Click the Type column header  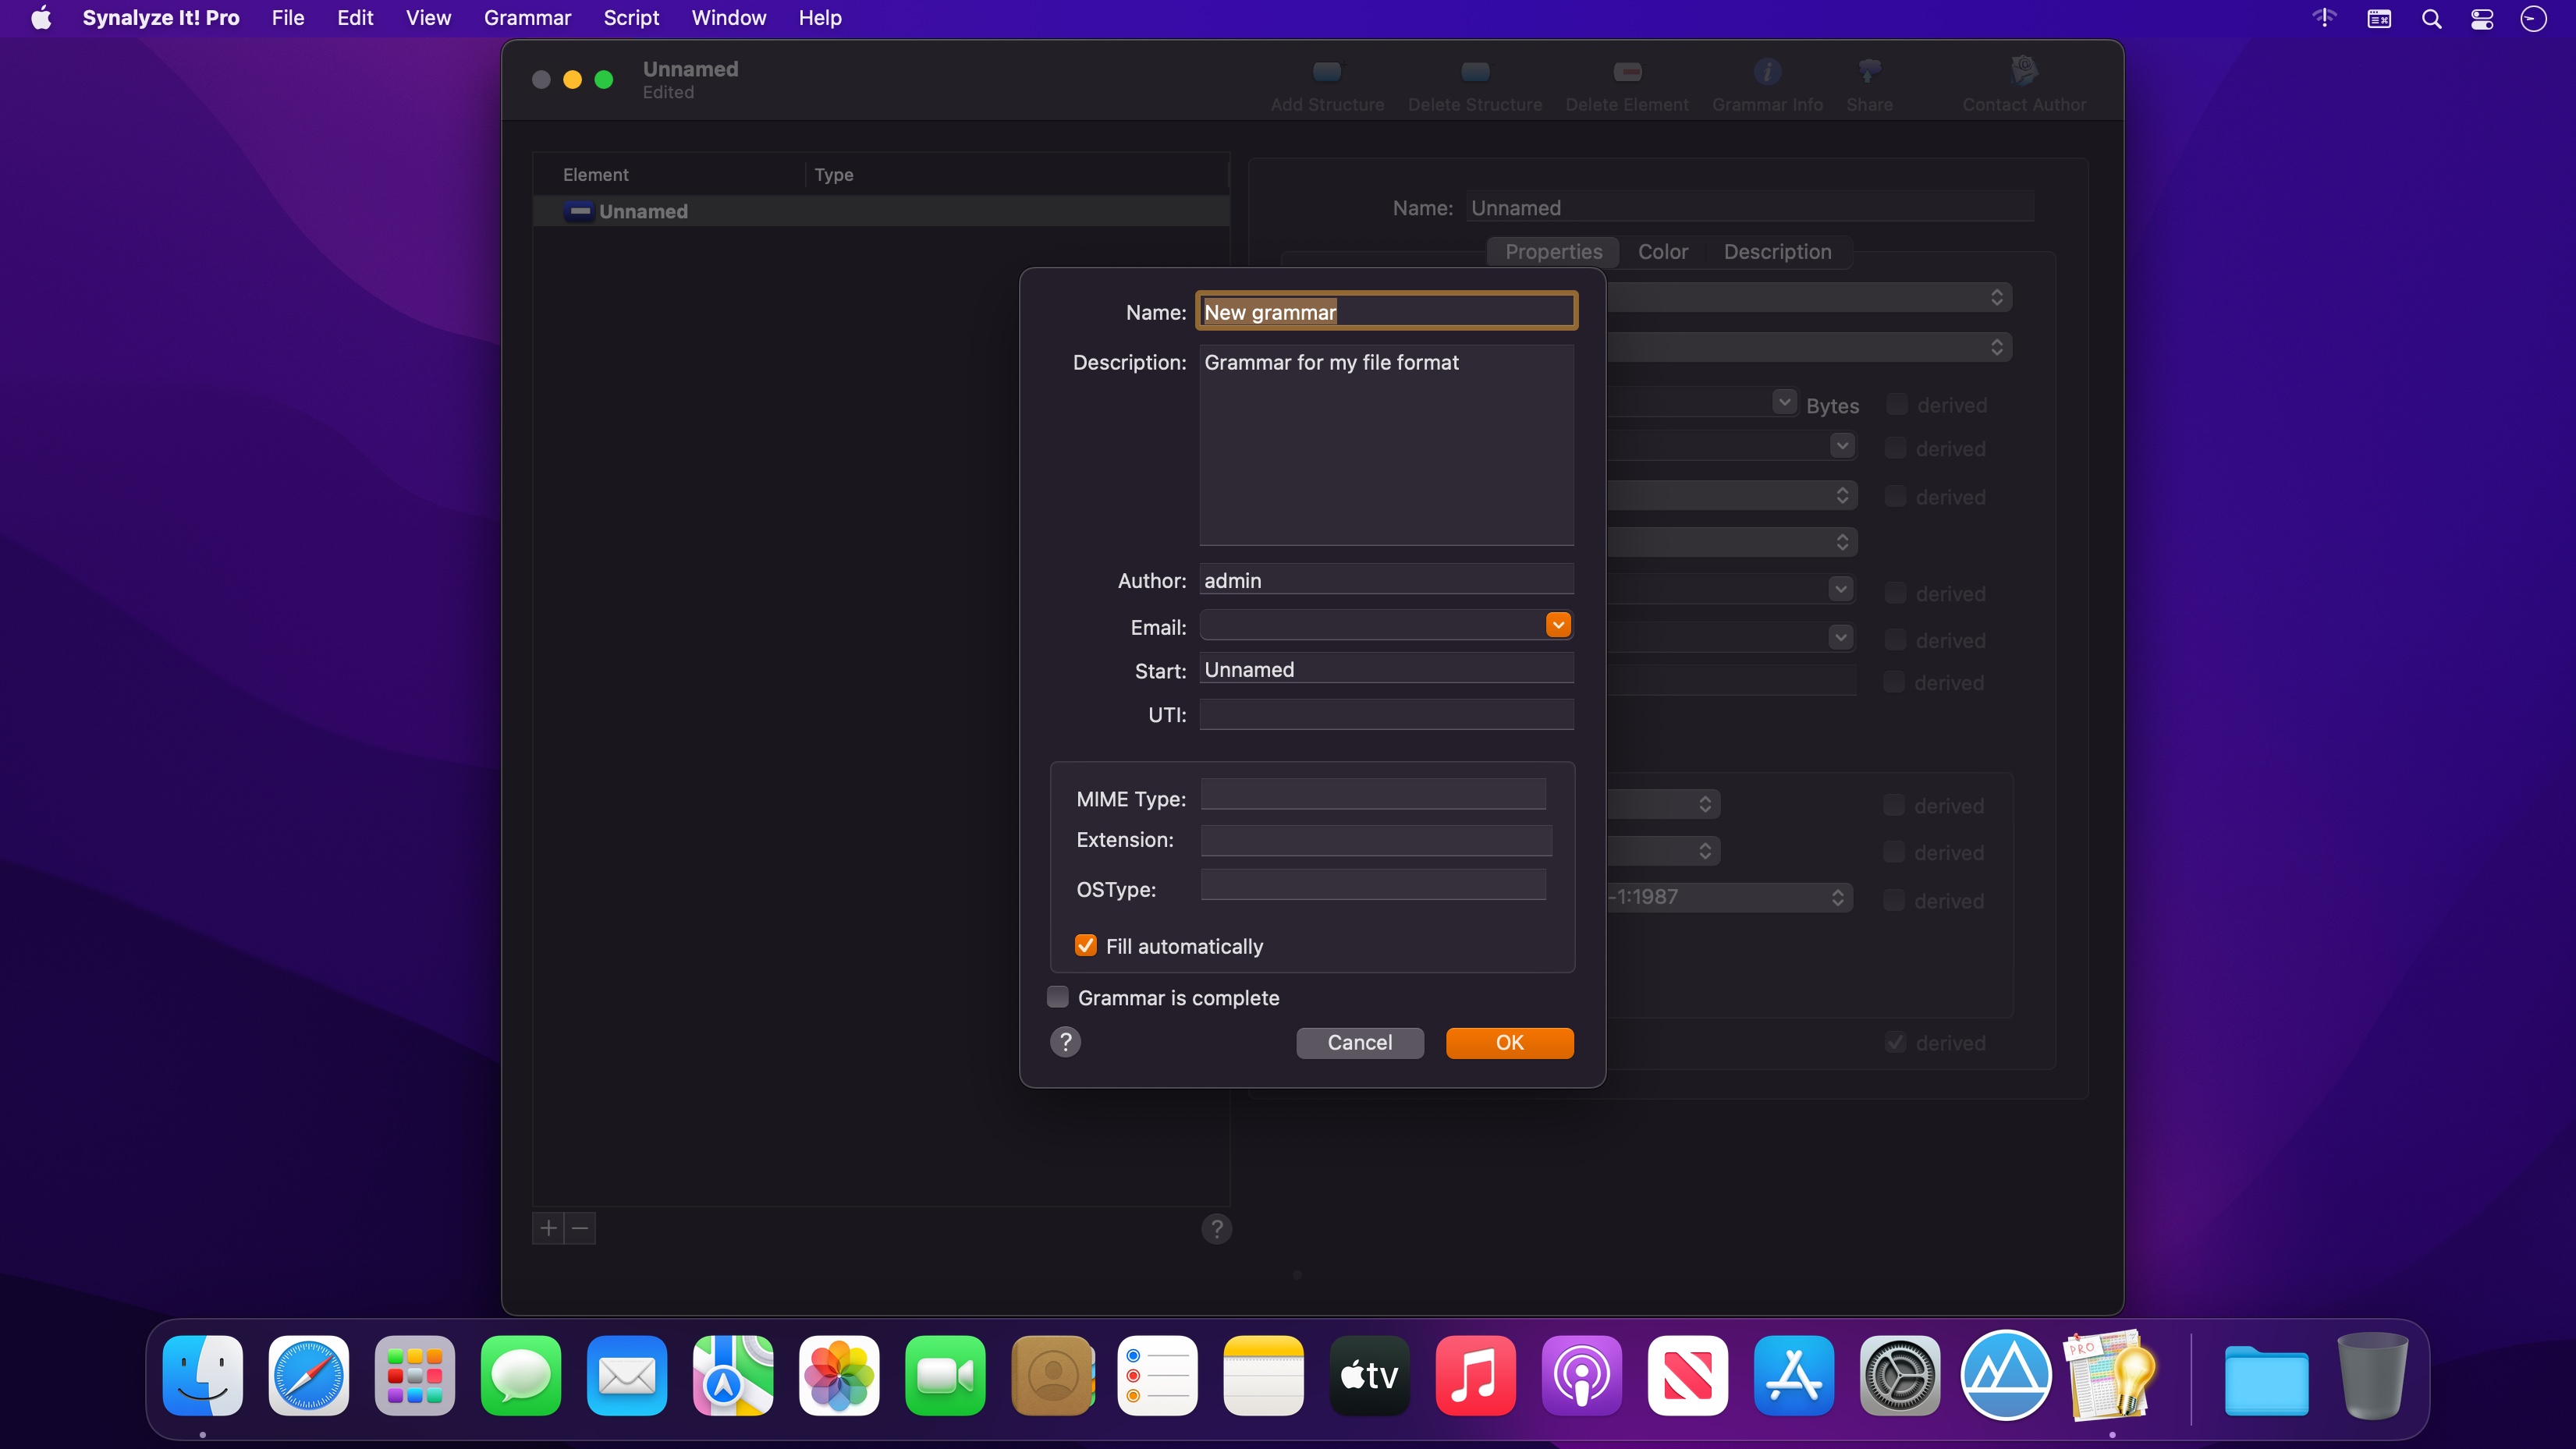point(1017,175)
